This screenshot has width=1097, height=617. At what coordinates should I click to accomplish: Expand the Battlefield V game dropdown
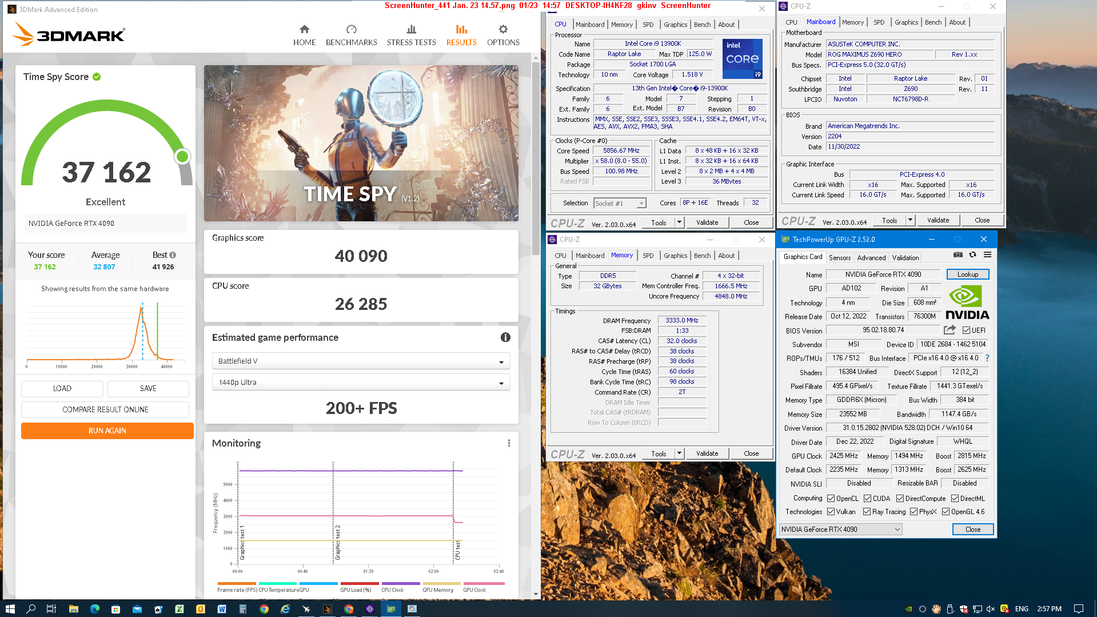pos(361,361)
